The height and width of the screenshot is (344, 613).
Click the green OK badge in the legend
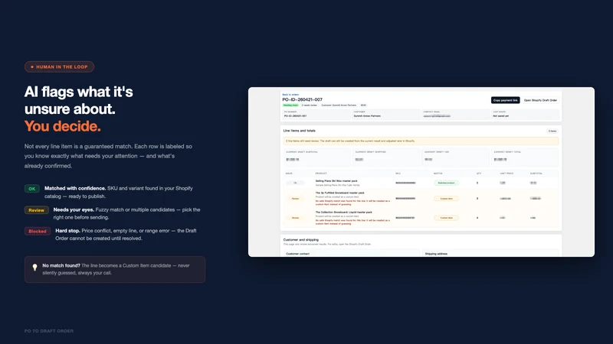tap(32, 189)
